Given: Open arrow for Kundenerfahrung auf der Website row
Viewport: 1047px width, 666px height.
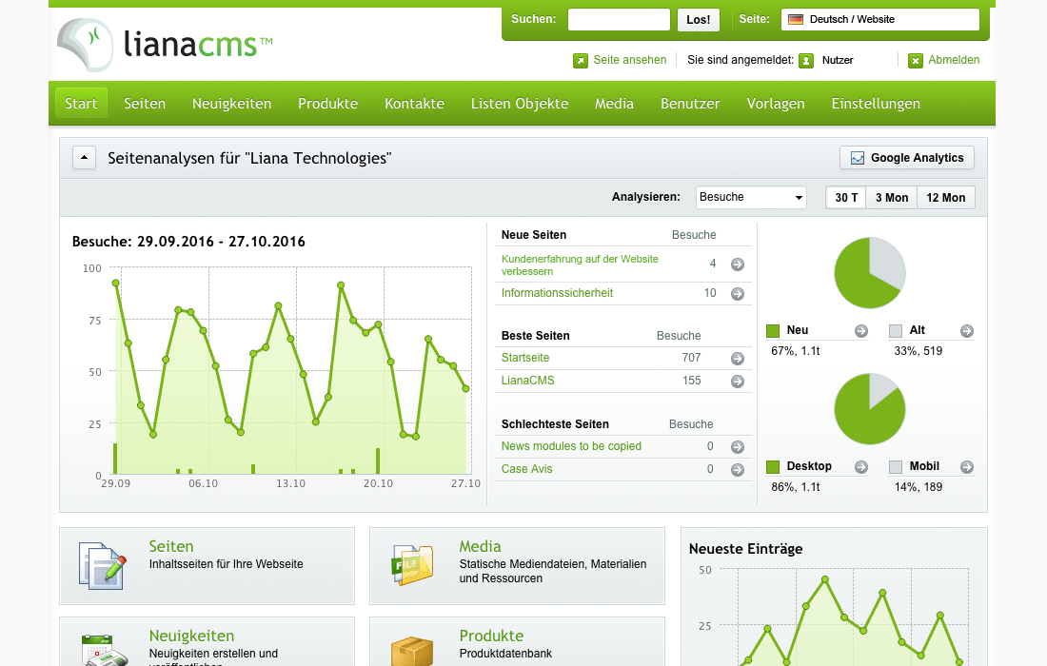Looking at the screenshot, I should coord(737,264).
